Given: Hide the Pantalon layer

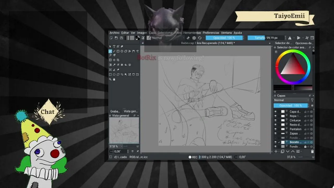Looking at the screenshot, I should click(275, 129).
